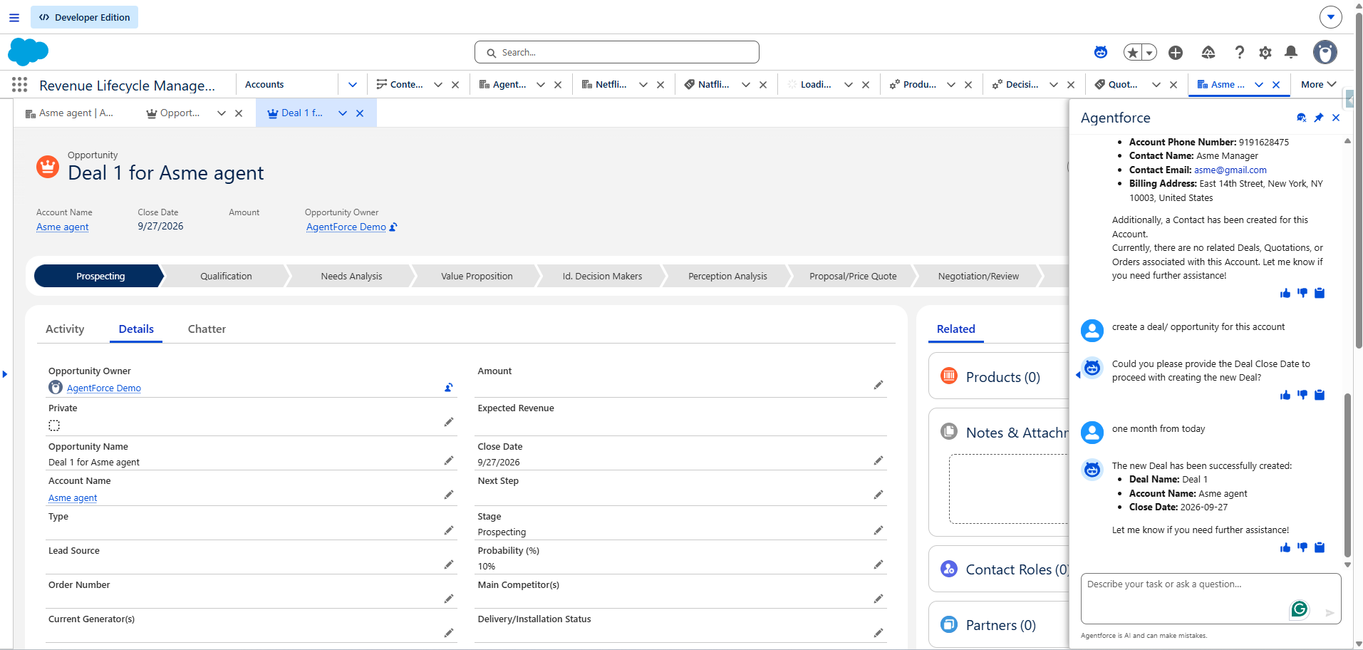Pin the Agentforce panel

tap(1319, 118)
